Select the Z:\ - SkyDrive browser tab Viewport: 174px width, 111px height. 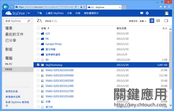tap(104, 7)
